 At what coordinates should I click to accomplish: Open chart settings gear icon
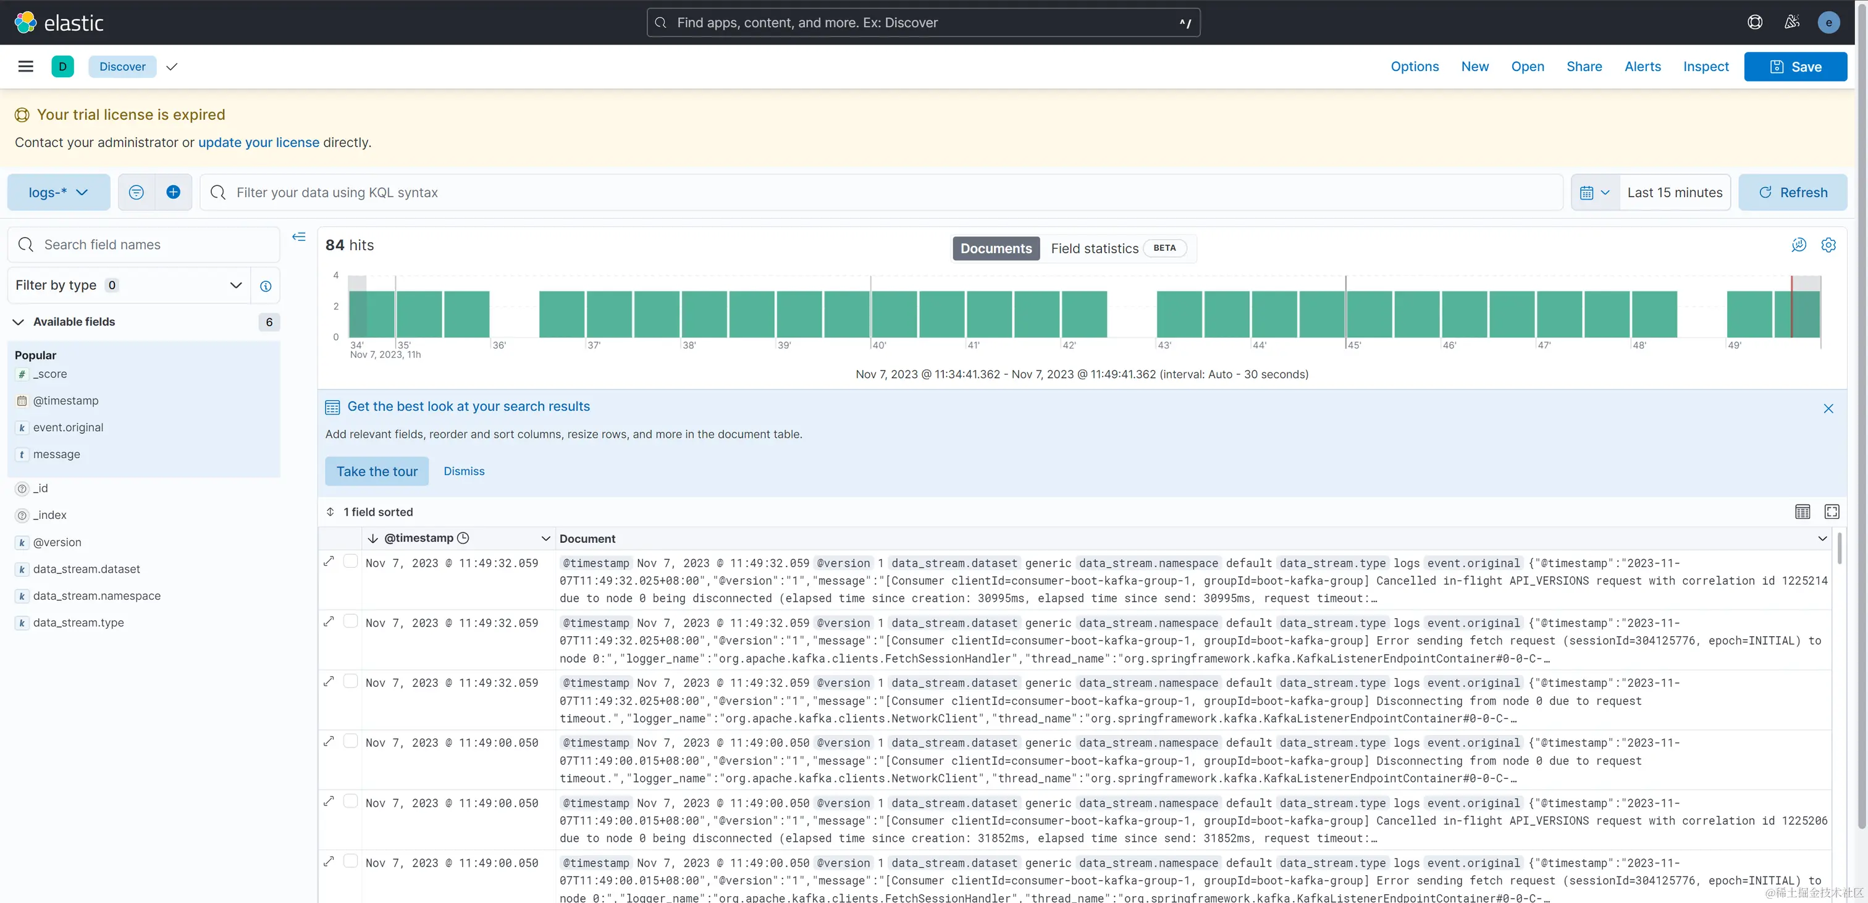[x=1828, y=245]
